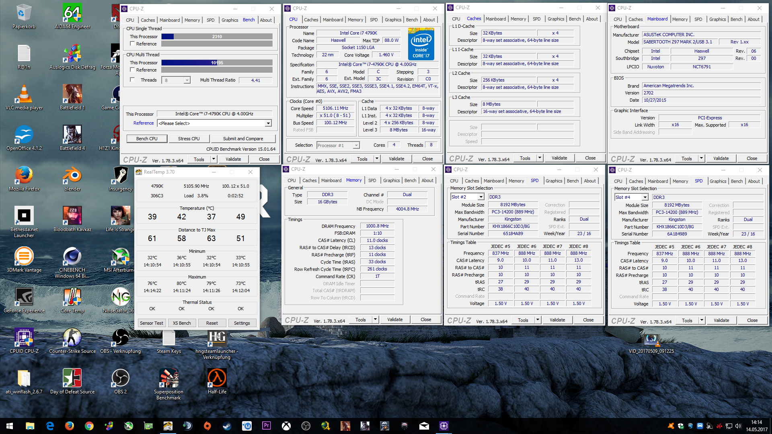The height and width of the screenshot is (434, 772).
Task: Click the Bench CPU button
Action: tap(147, 139)
